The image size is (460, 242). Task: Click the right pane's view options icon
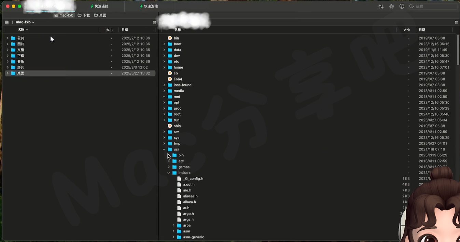[456, 22]
